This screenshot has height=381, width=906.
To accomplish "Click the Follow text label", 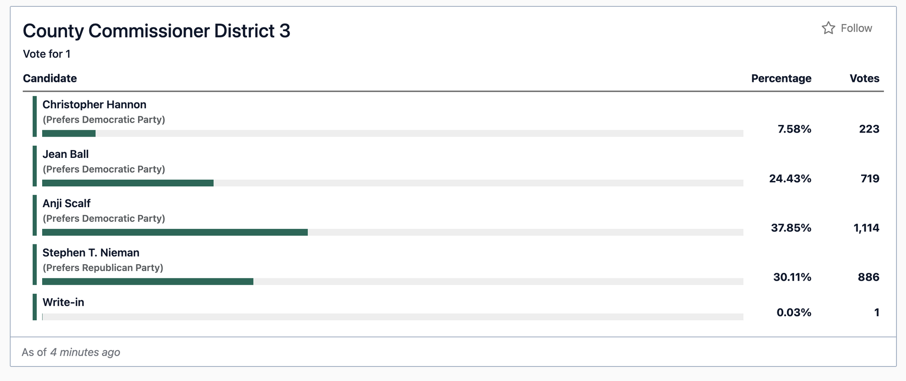I will 856,28.
